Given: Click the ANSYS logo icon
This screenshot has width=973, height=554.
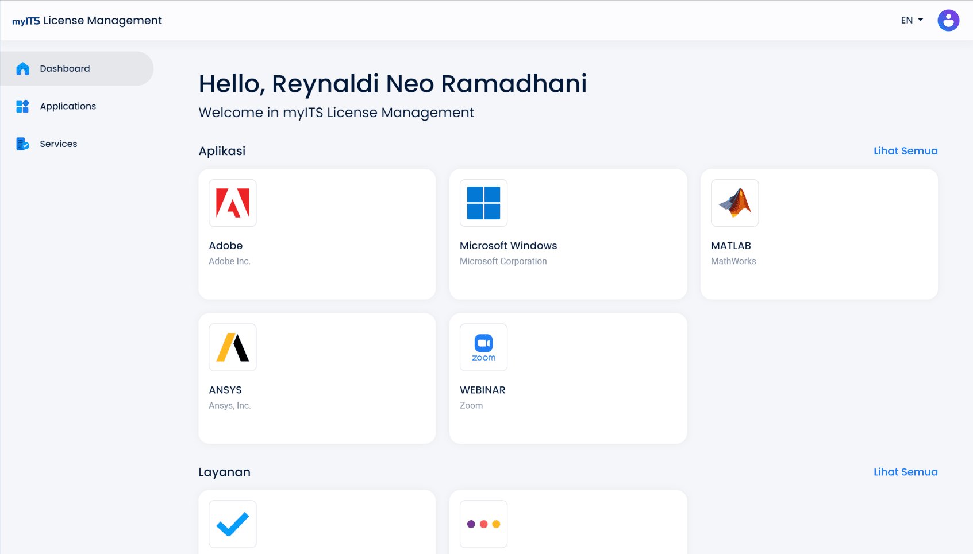Looking at the screenshot, I should pyautogui.click(x=233, y=347).
